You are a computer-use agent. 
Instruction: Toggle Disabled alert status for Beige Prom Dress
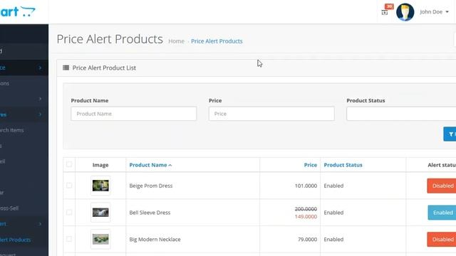442,186
